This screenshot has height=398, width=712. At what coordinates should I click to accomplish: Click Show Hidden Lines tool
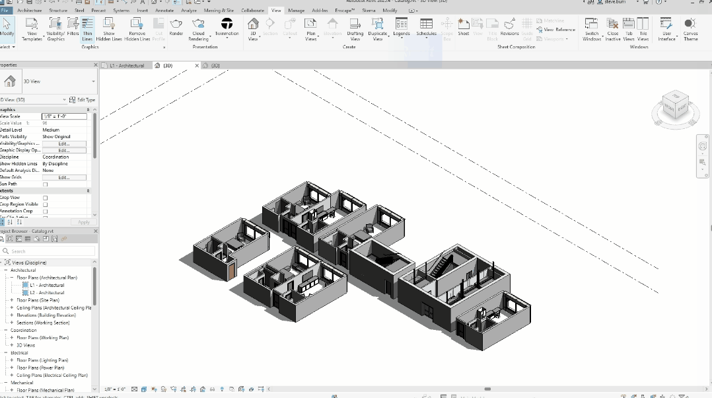109,30
